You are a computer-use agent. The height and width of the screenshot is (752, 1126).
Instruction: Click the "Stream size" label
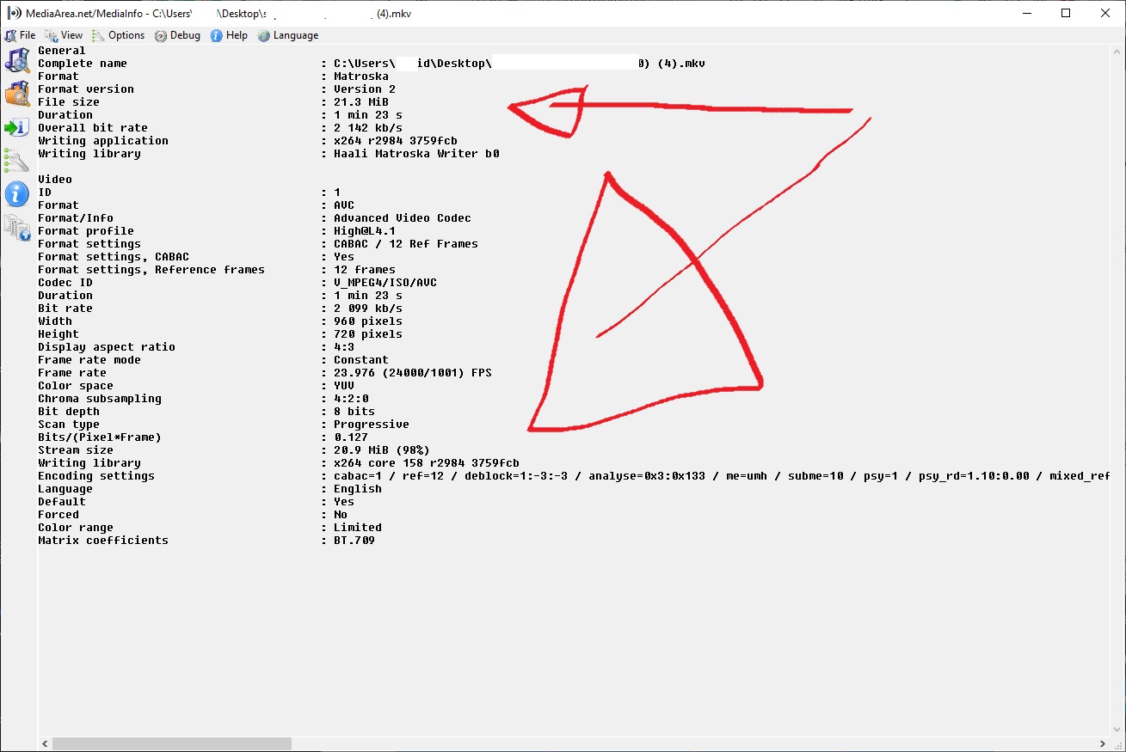point(76,450)
